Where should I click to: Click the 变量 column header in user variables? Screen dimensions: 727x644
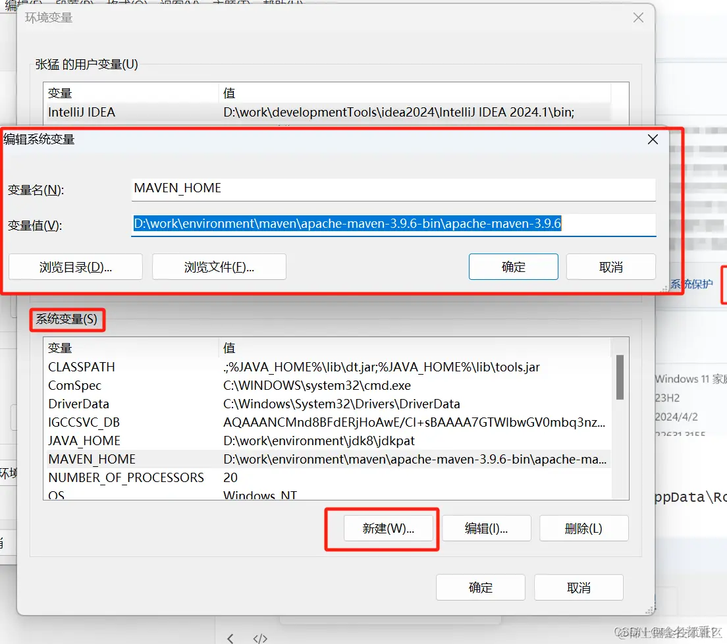point(131,93)
